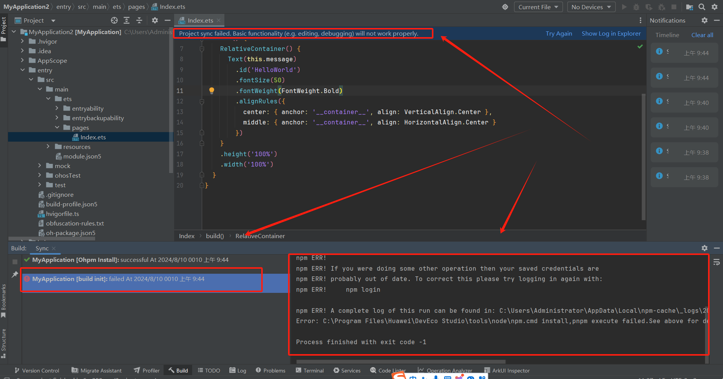Pin the Sync build tab
The height and width of the screenshot is (379, 723).
pyautogui.click(x=15, y=275)
